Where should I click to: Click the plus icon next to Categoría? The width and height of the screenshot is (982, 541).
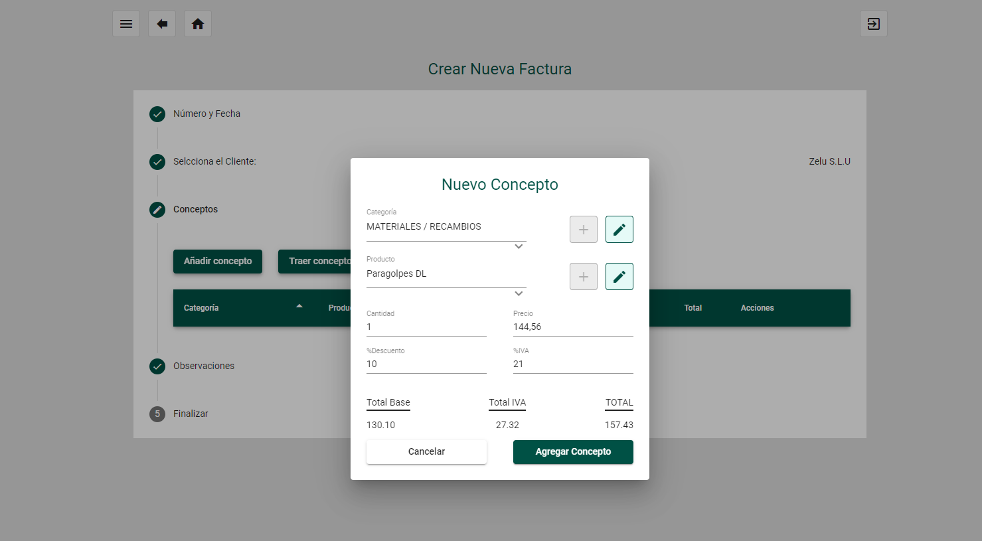583,230
